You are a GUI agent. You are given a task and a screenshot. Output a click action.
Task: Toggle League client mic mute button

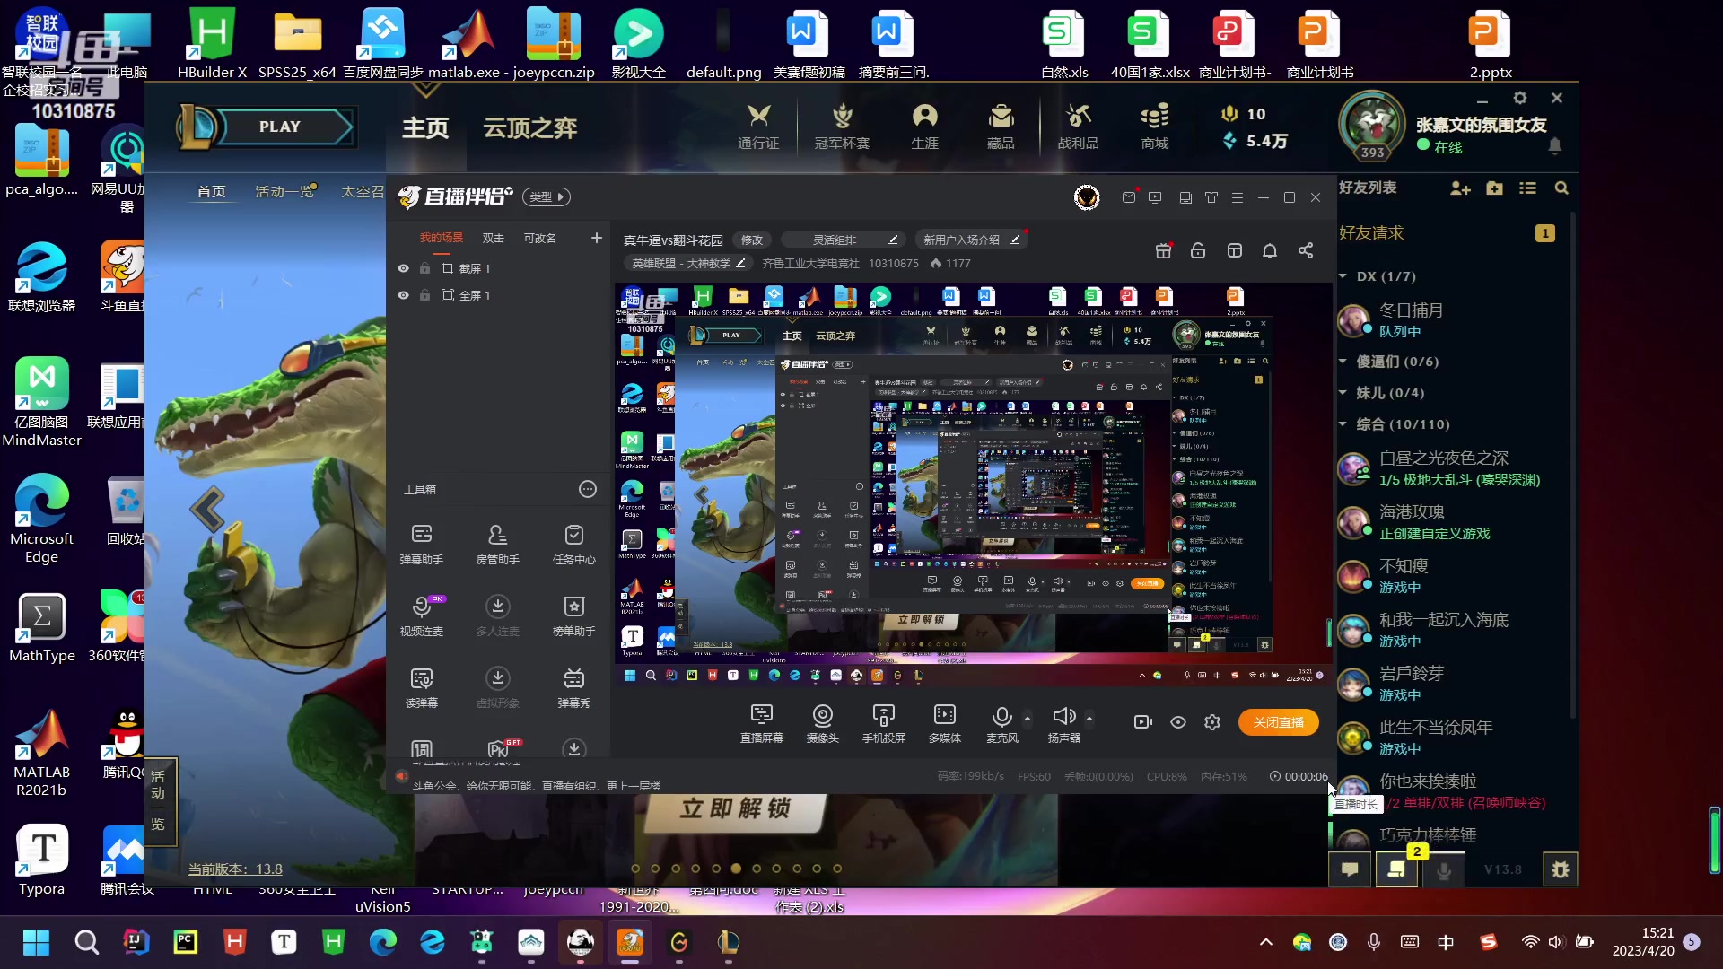[x=1444, y=870]
